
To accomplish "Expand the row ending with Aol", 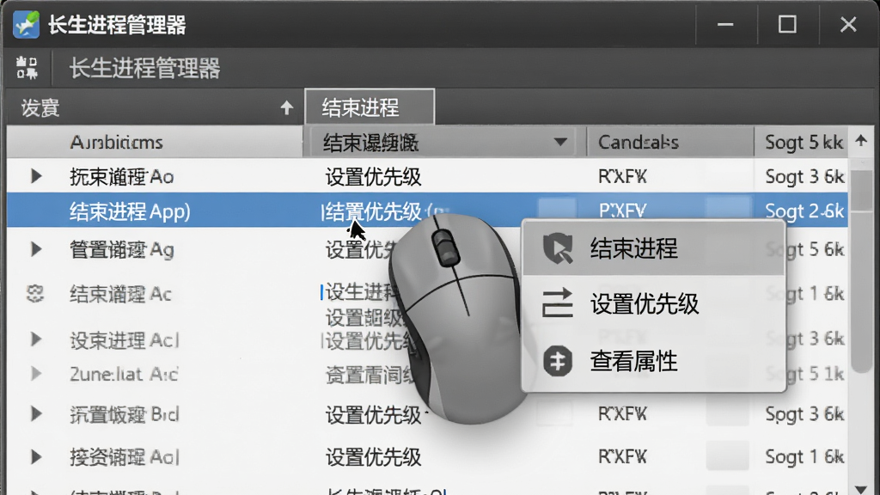I will click(36, 457).
